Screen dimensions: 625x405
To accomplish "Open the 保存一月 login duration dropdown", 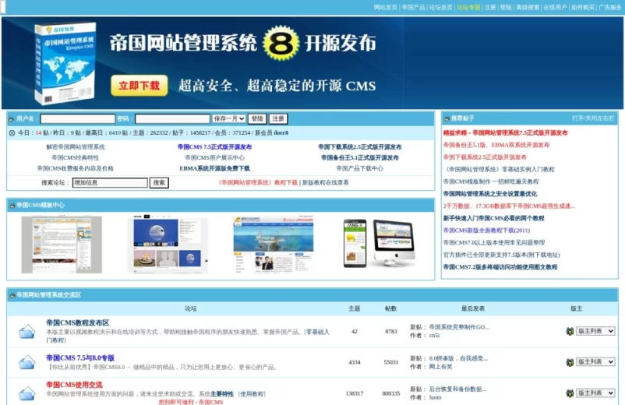I will pyautogui.click(x=228, y=118).
